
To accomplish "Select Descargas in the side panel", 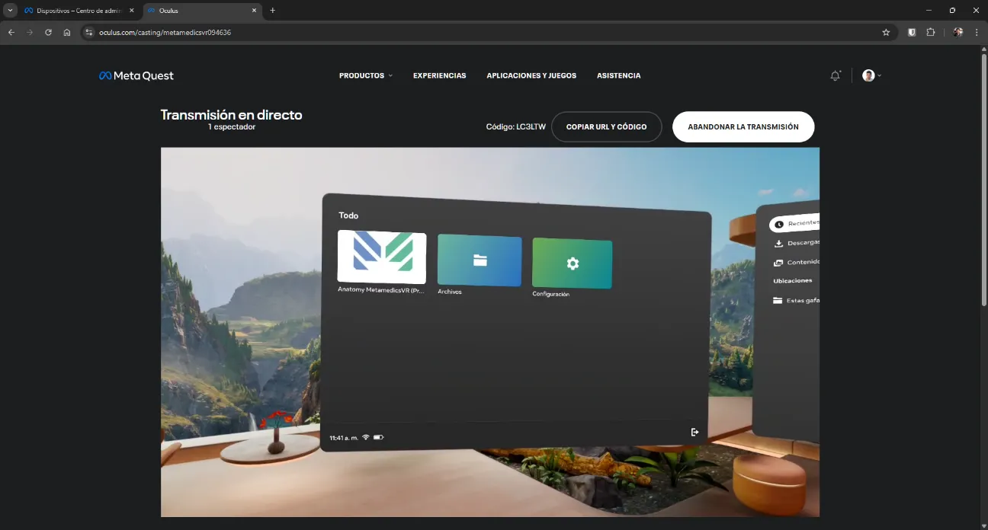I will click(x=797, y=243).
